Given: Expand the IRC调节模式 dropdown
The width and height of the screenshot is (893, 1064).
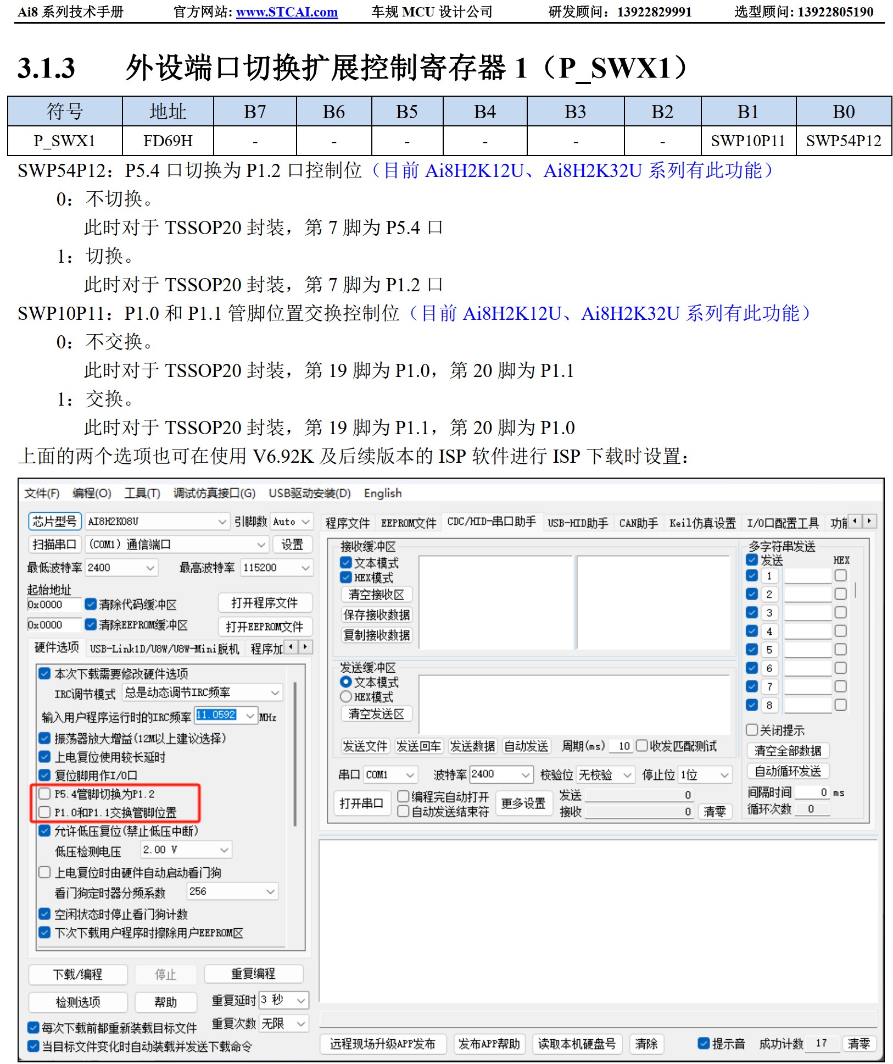Looking at the screenshot, I should pos(203,692).
